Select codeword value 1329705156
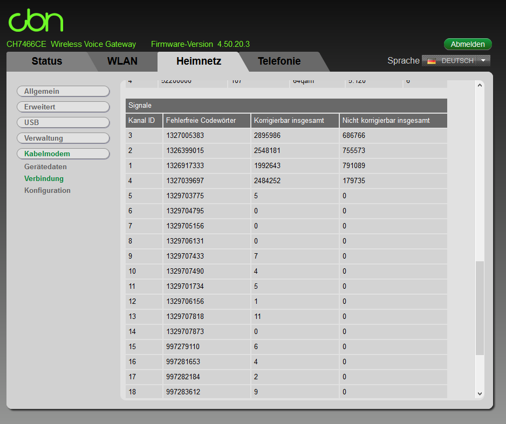This screenshot has width=506, height=424. pyautogui.click(x=185, y=226)
